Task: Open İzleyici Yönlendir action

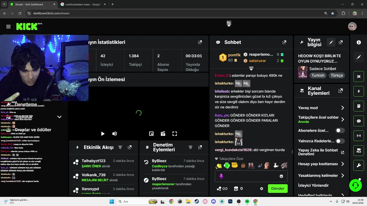Action: tap(313, 185)
